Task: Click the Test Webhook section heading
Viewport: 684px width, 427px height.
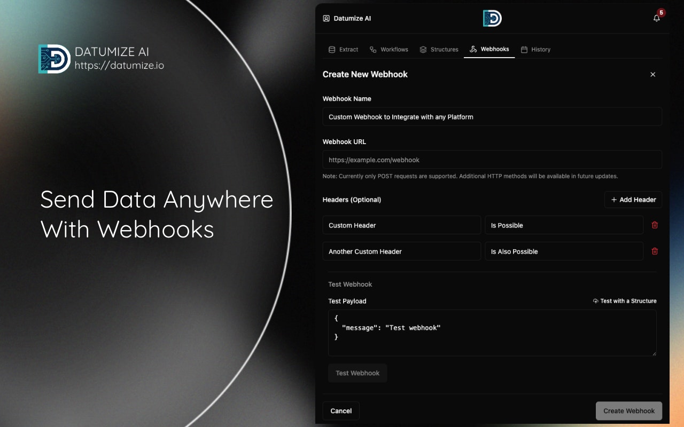Action: 350,284
